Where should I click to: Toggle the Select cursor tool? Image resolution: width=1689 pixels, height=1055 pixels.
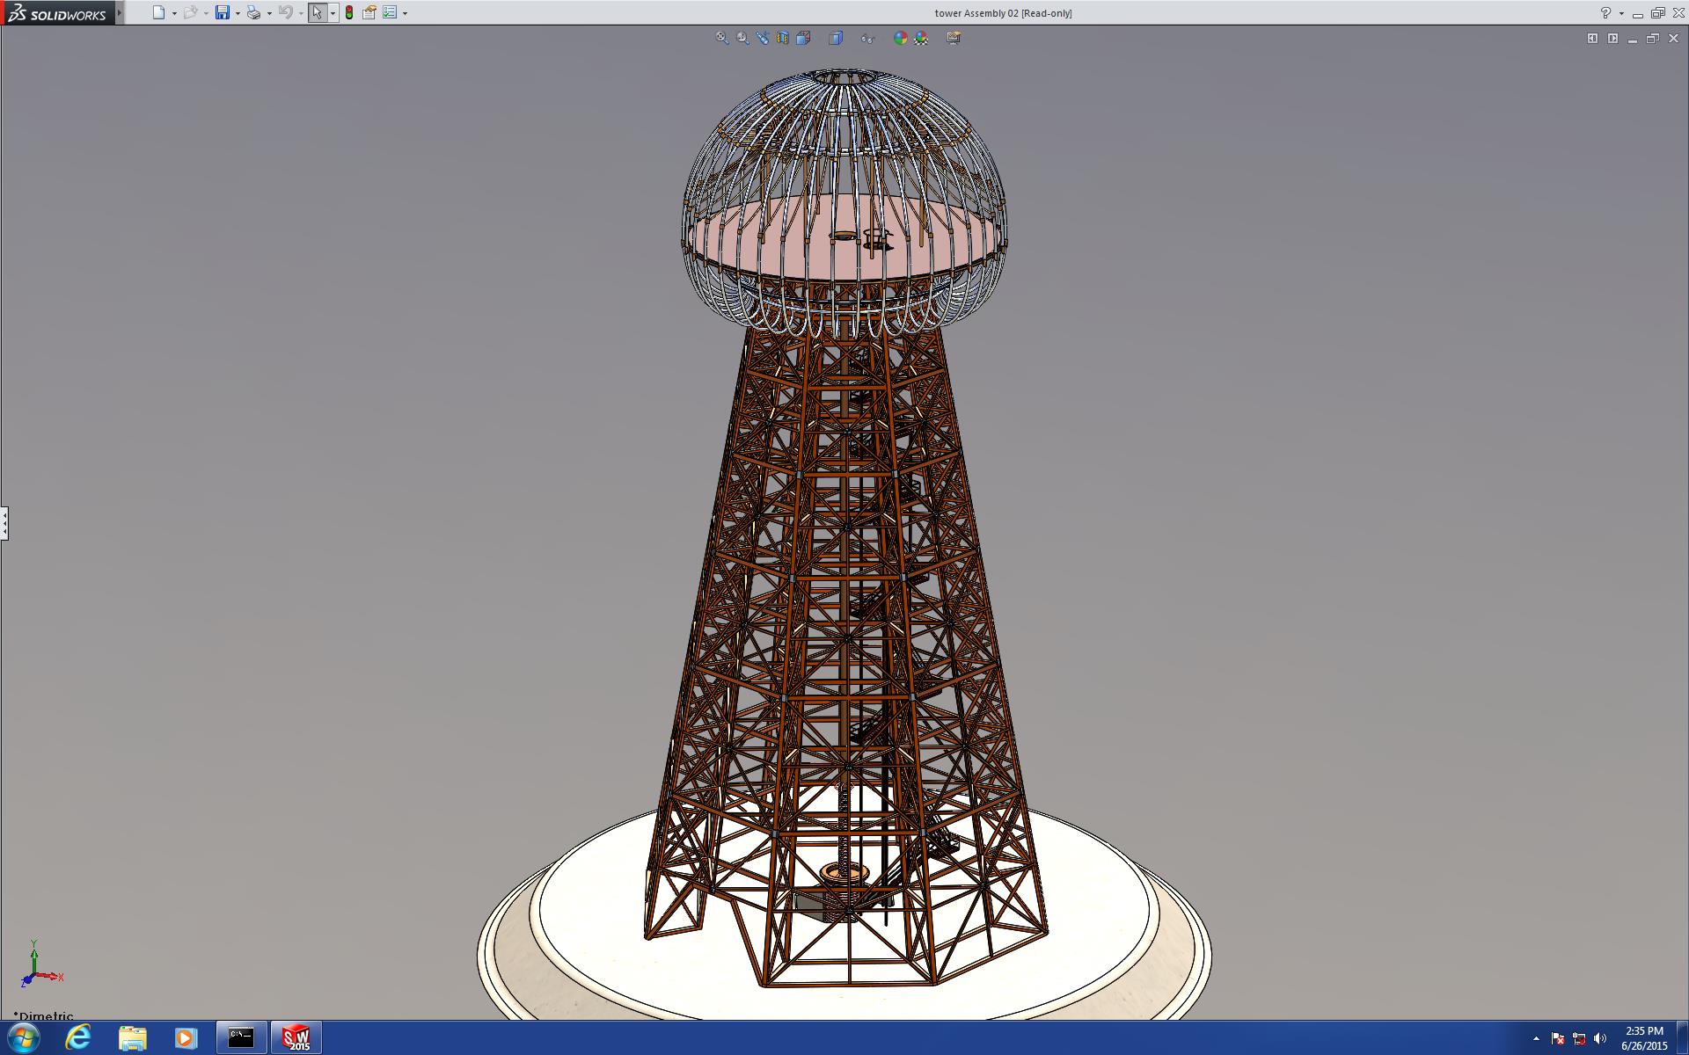click(x=317, y=12)
